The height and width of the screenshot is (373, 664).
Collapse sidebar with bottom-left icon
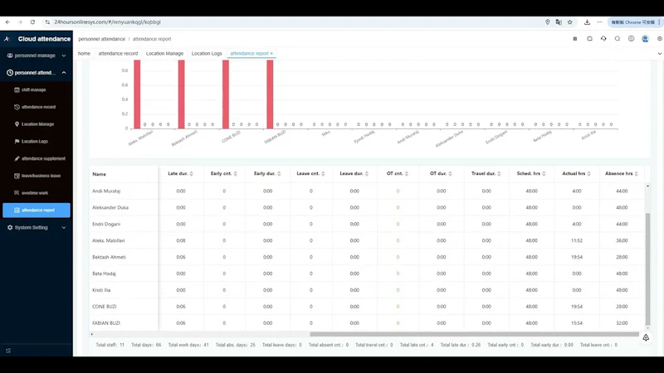8,351
